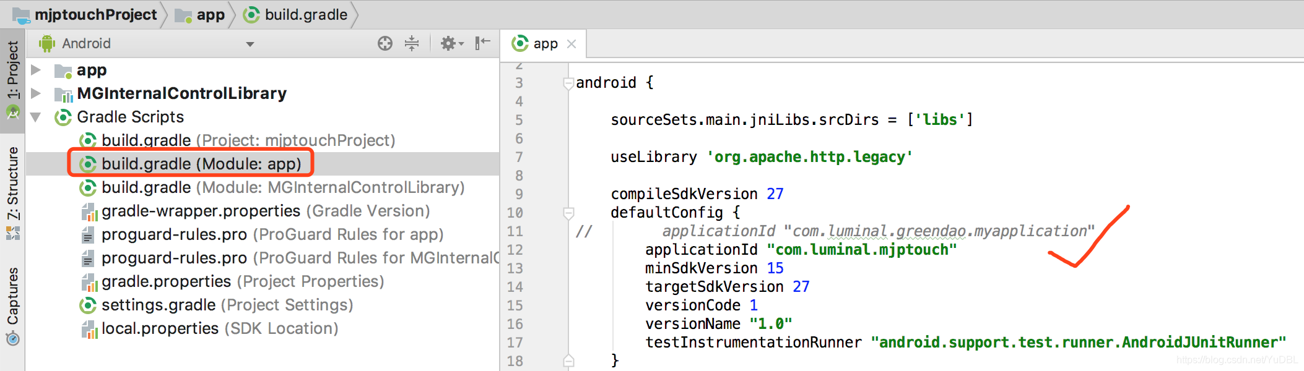The height and width of the screenshot is (371, 1304).
Task: Click line number 12 in gutter
Action: 515,250
